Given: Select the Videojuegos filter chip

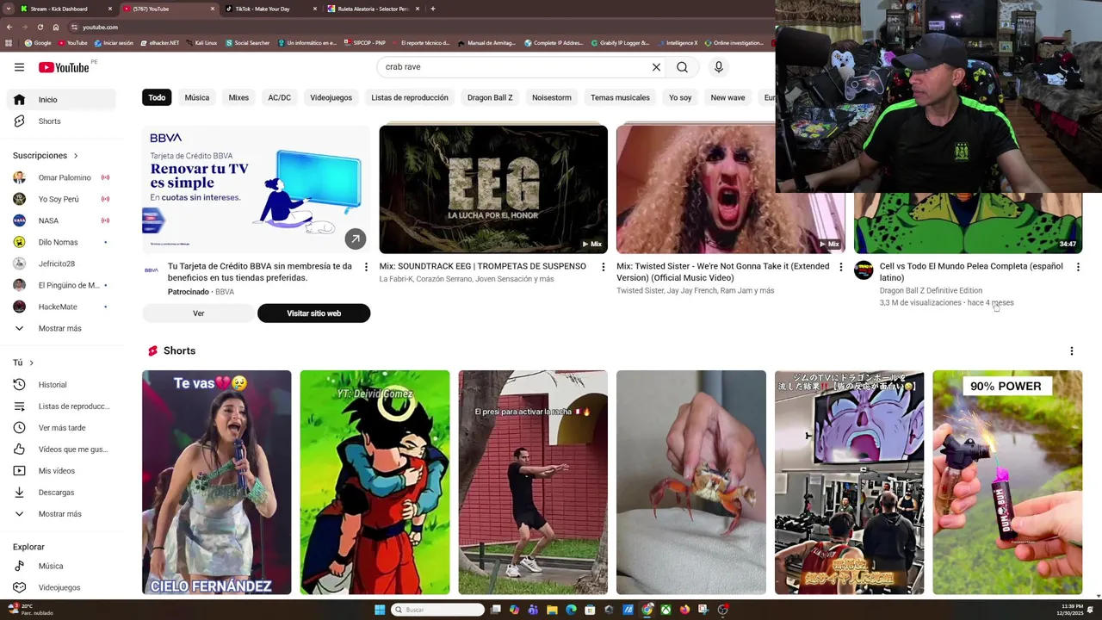Looking at the screenshot, I should coord(331,98).
